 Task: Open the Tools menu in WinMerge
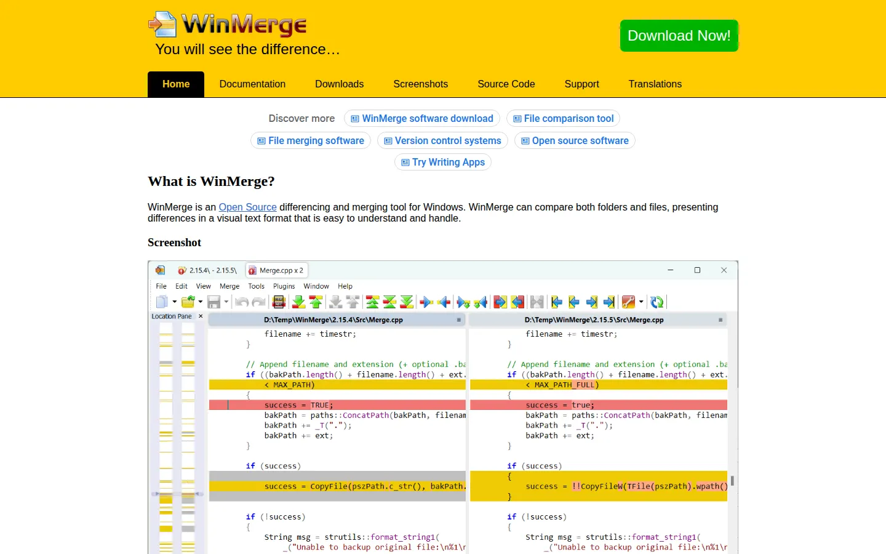(x=256, y=286)
